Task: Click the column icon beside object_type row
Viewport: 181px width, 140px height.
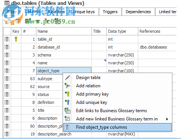Action: click(7, 71)
